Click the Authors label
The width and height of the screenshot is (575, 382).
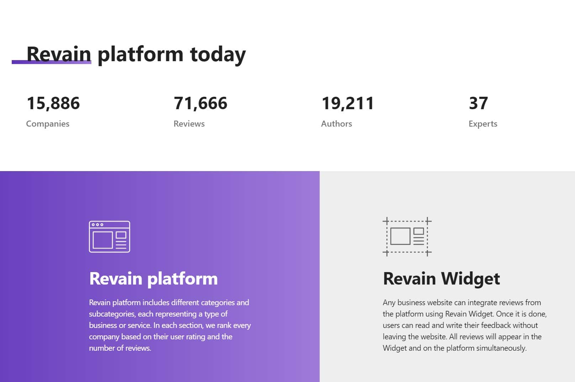(x=336, y=124)
